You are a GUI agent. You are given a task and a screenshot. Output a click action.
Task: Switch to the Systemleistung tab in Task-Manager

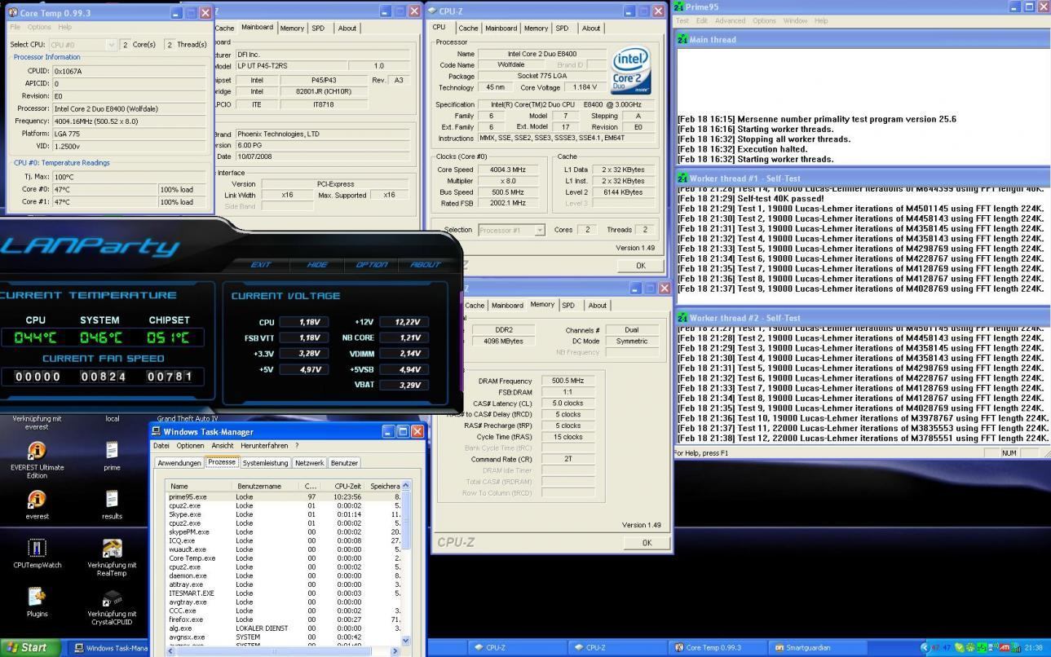pyautogui.click(x=265, y=463)
